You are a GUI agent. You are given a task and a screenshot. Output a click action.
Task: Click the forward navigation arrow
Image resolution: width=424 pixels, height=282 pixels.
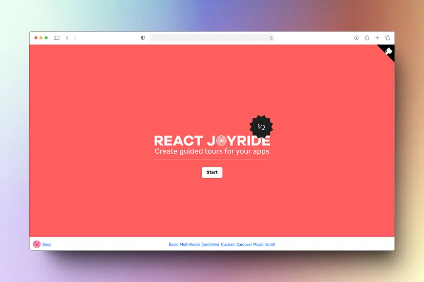75,38
